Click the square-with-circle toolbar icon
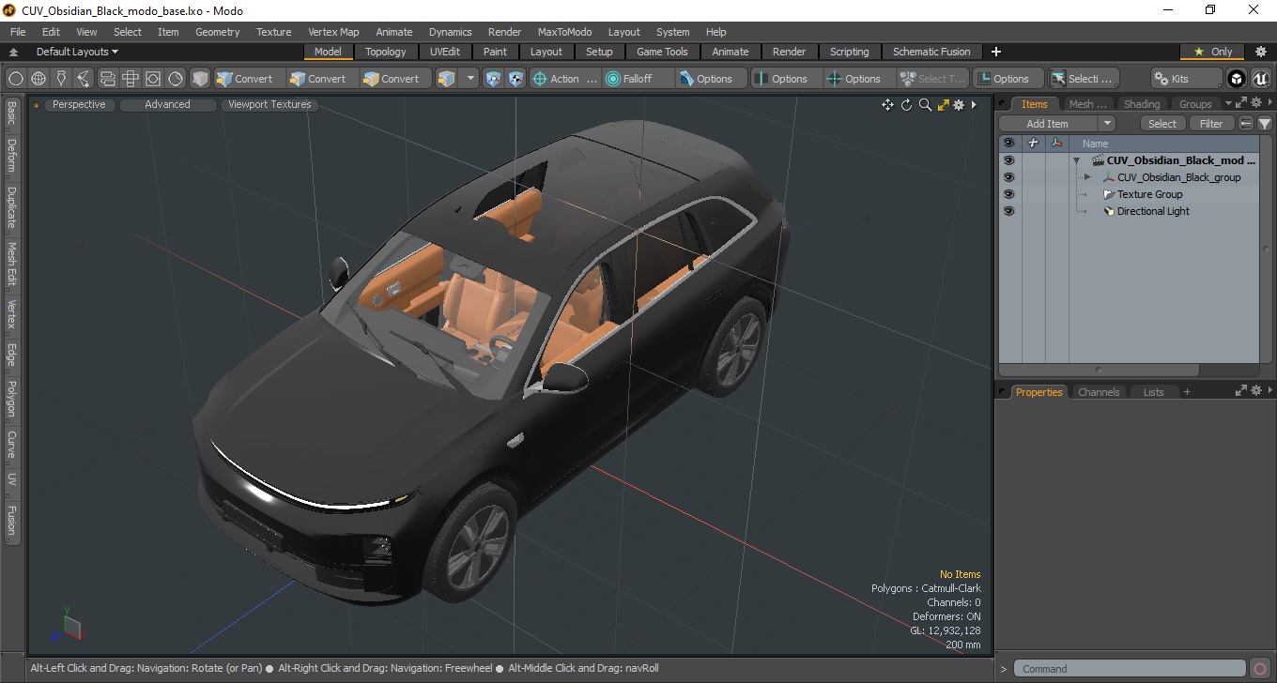The height and width of the screenshot is (683, 1277). tap(152, 79)
